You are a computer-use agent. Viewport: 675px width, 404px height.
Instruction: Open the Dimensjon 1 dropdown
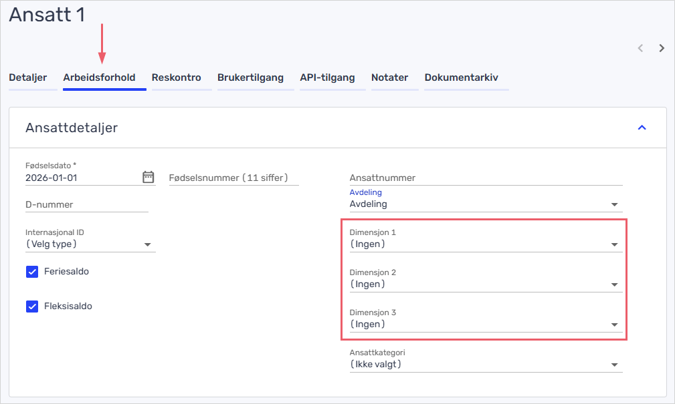(x=485, y=244)
